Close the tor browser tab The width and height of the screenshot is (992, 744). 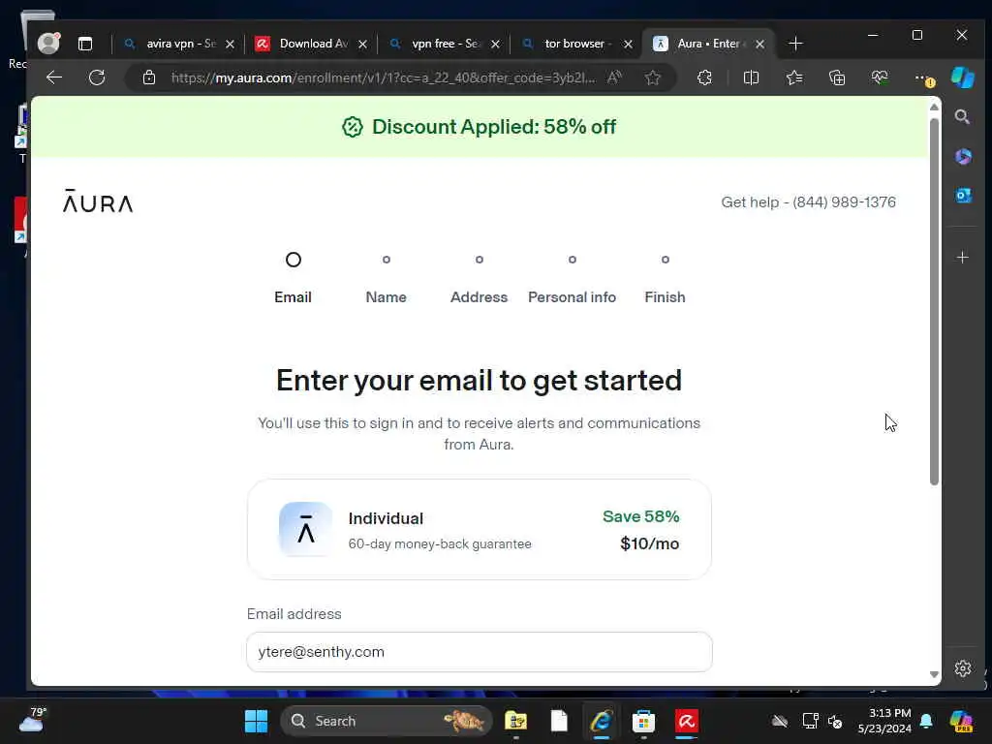coord(628,45)
